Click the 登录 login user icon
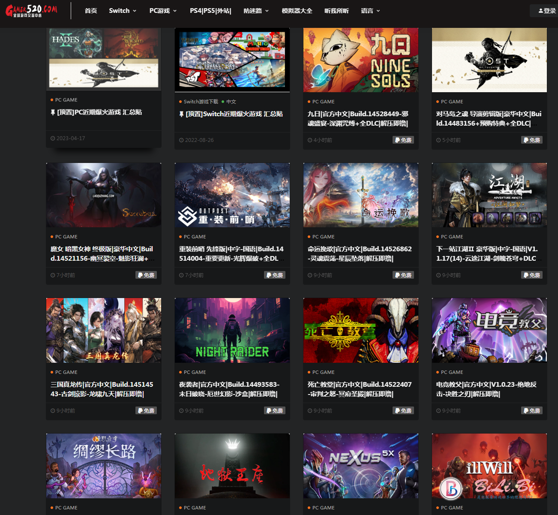 541,11
